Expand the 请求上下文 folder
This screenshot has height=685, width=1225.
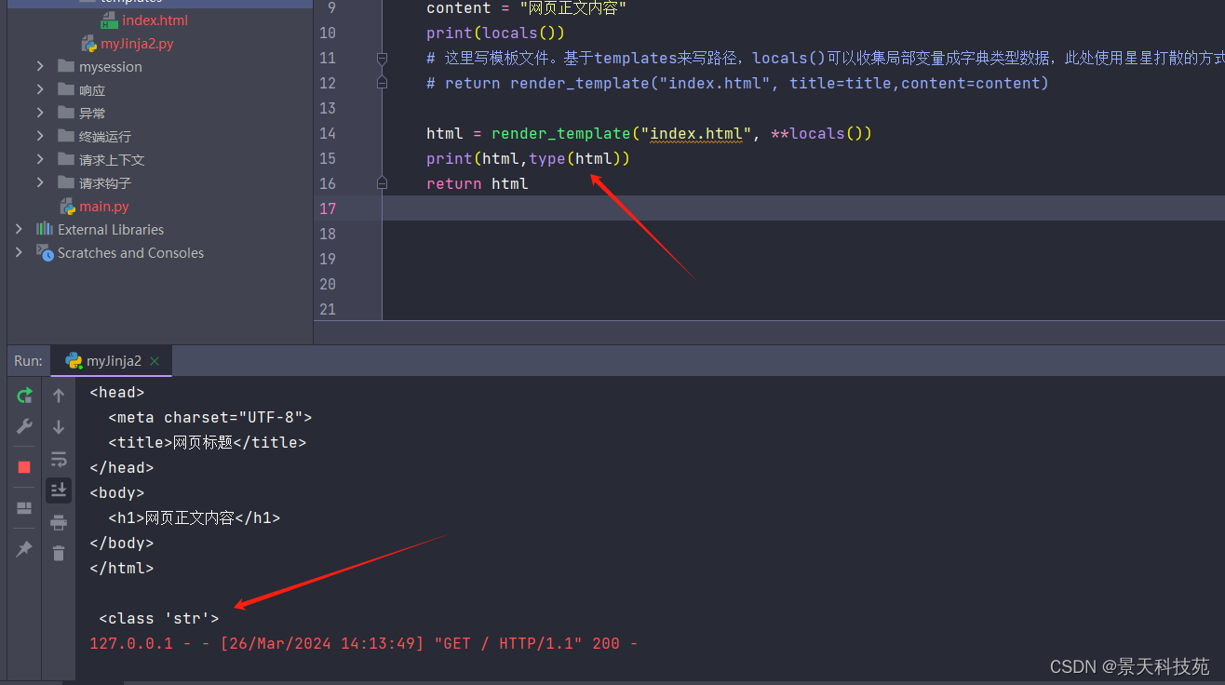[x=40, y=159]
